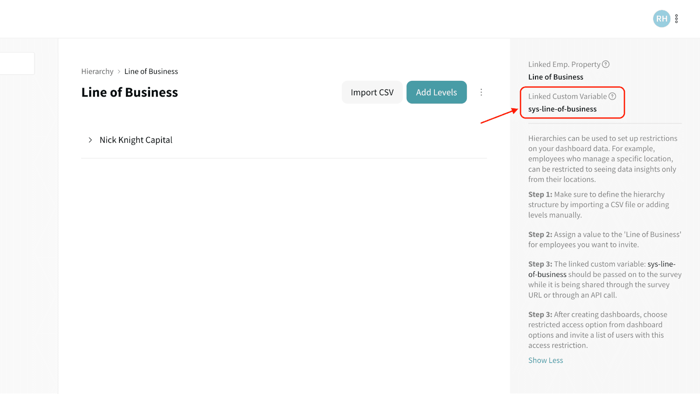This screenshot has width=700, height=394.
Task: Go back to Hierarchy via breadcrumb
Action: [97, 71]
